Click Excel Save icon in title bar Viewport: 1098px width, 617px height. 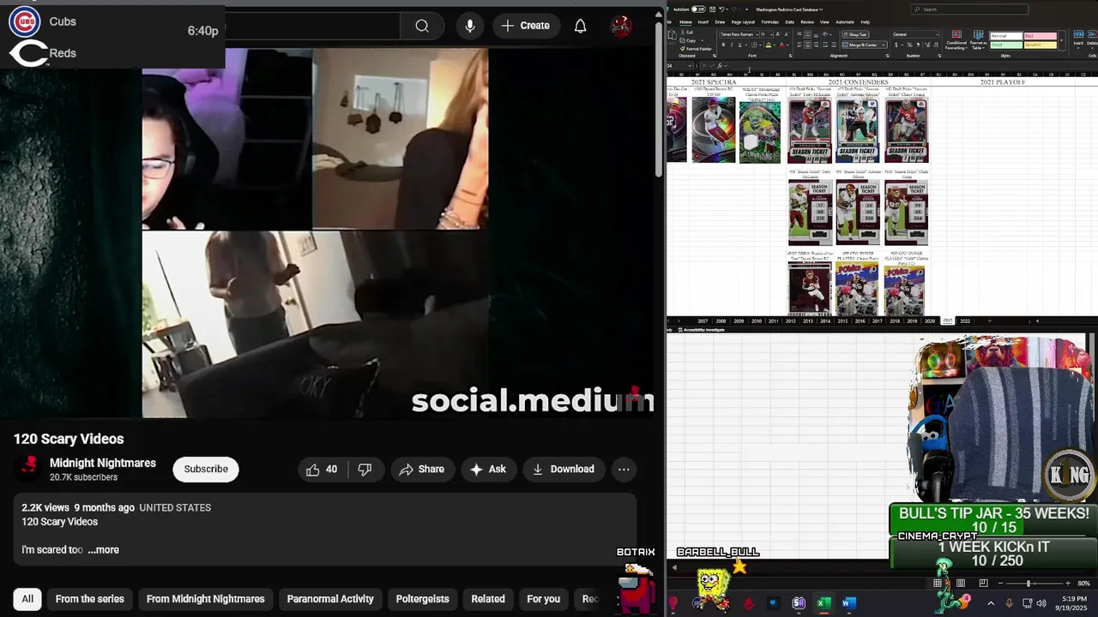click(713, 9)
